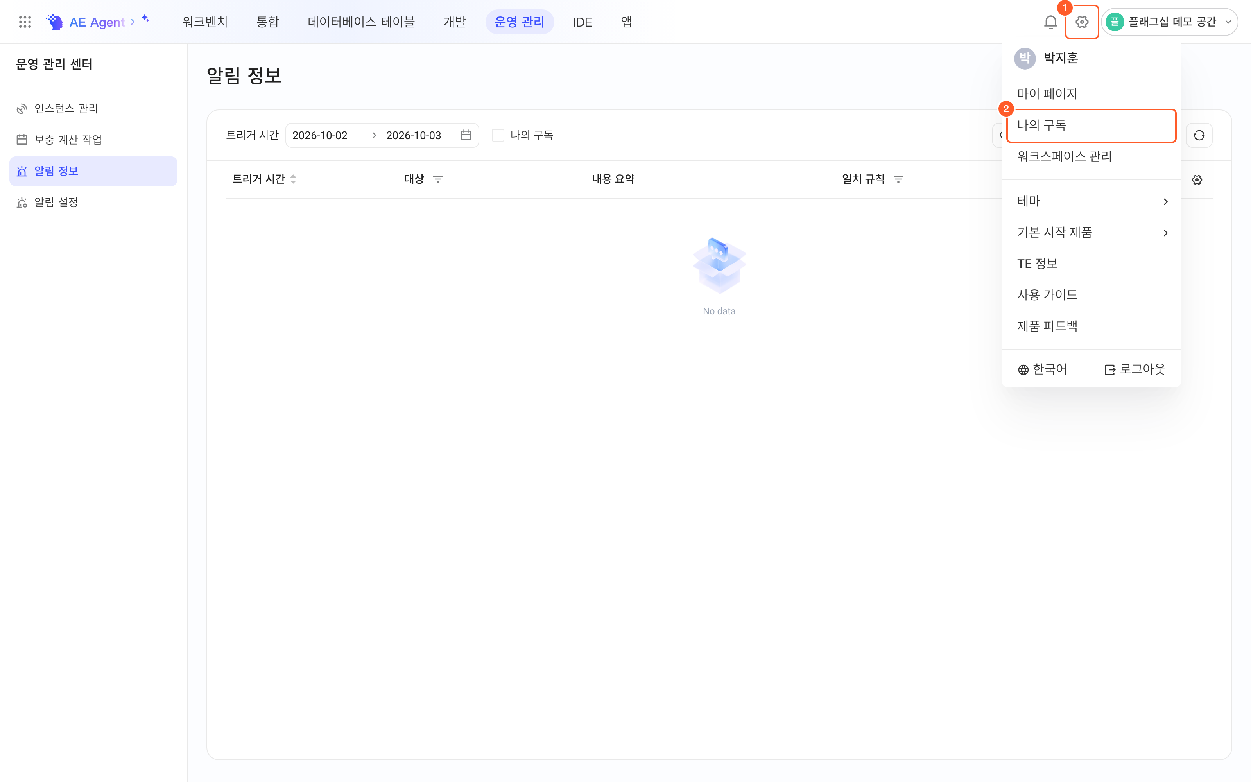Image resolution: width=1251 pixels, height=782 pixels.
Task: Open 마이 페이지 menu entry
Action: [1091, 93]
